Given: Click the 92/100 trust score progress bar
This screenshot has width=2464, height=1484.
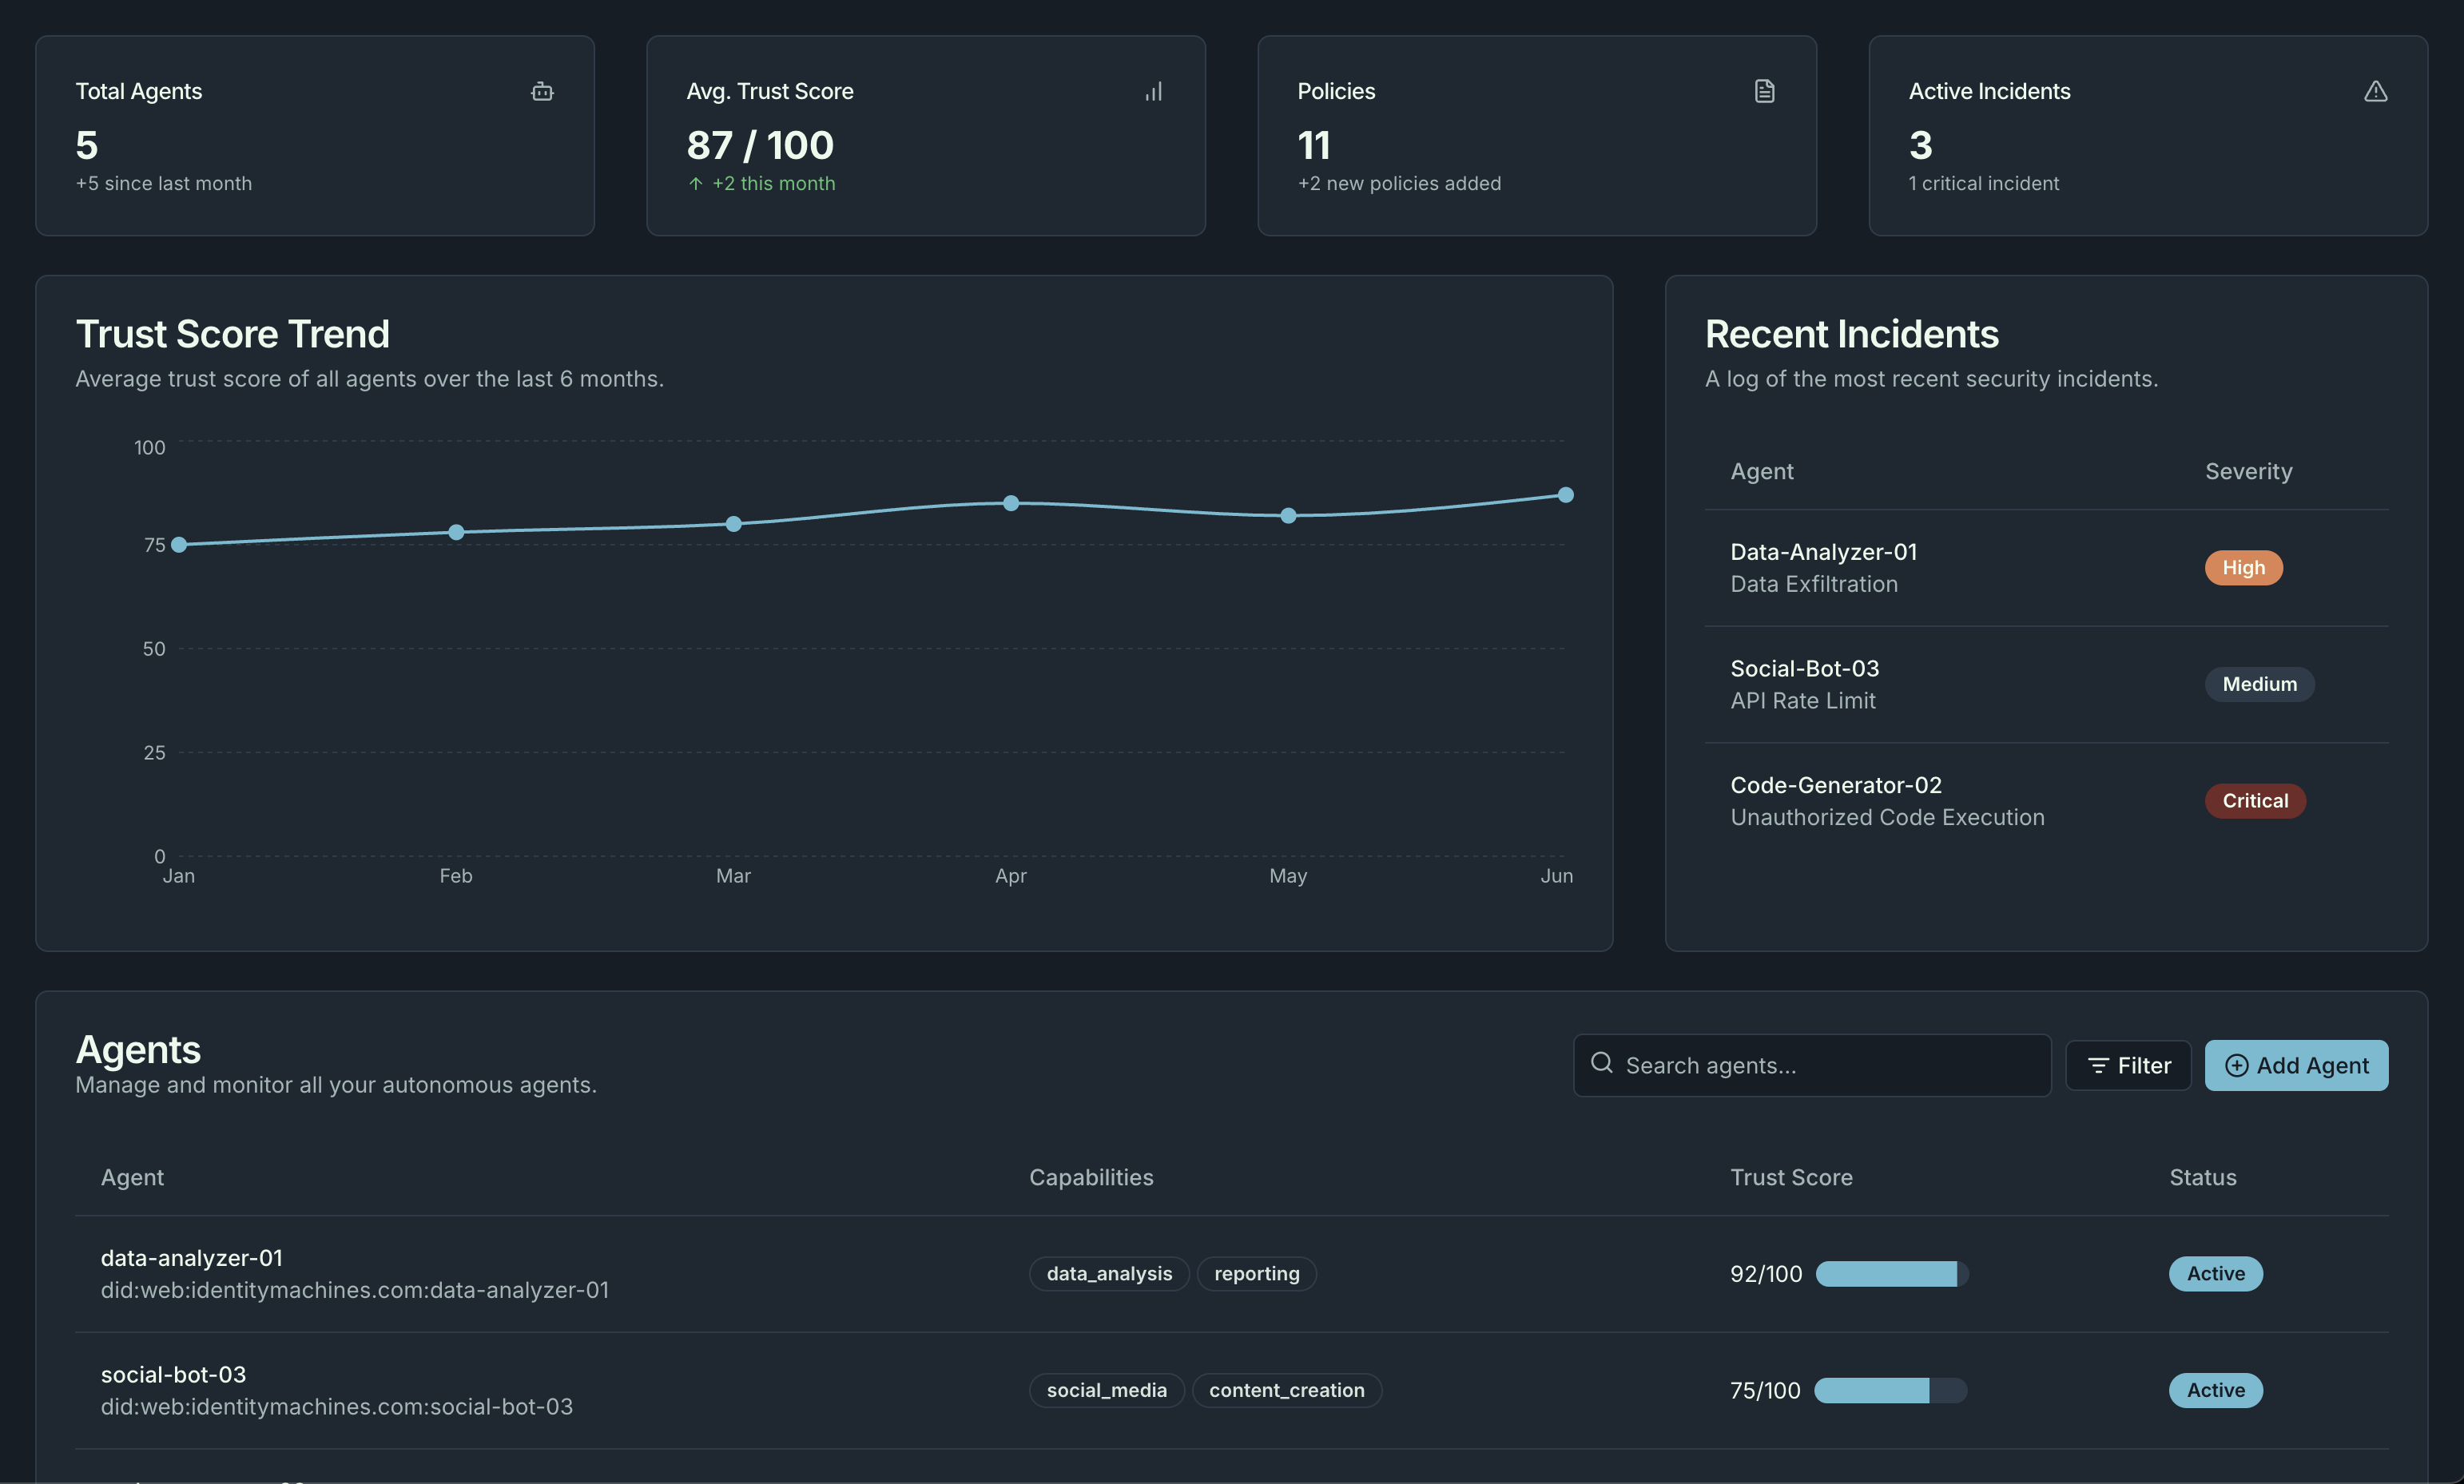Looking at the screenshot, I should [x=1891, y=1273].
